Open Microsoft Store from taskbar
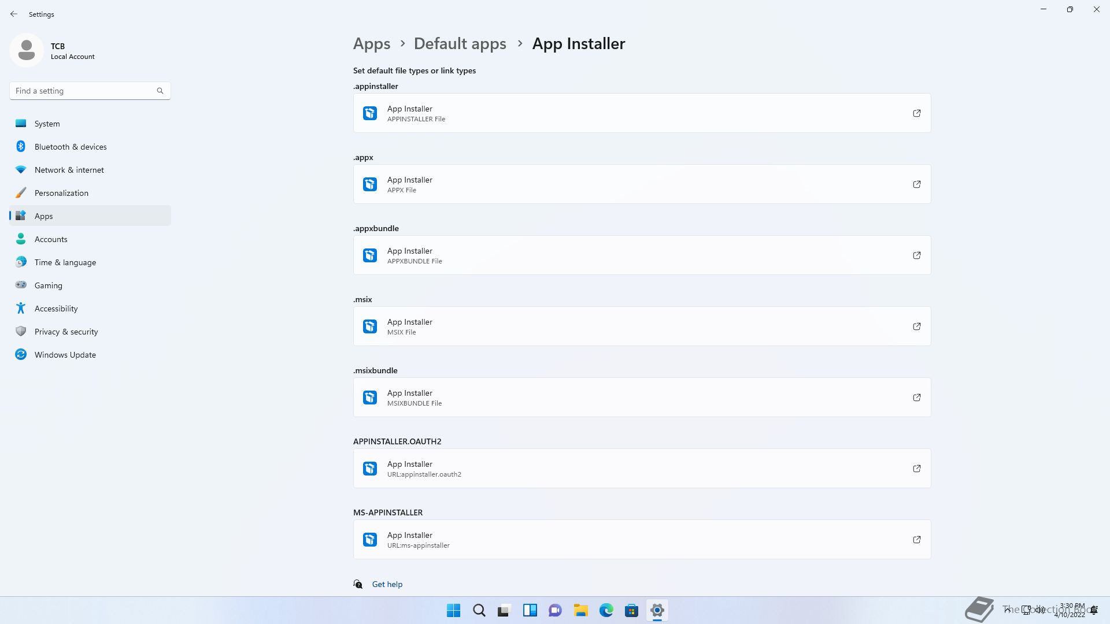 [632, 610]
